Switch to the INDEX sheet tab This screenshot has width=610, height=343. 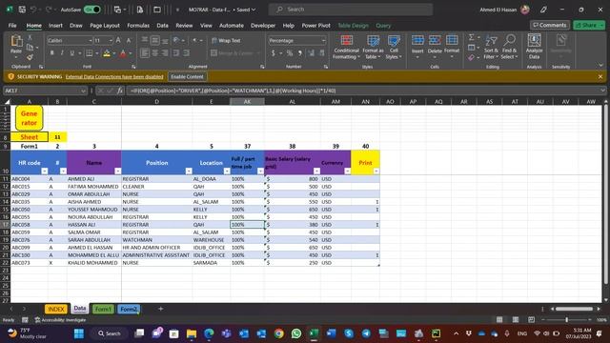(55, 309)
